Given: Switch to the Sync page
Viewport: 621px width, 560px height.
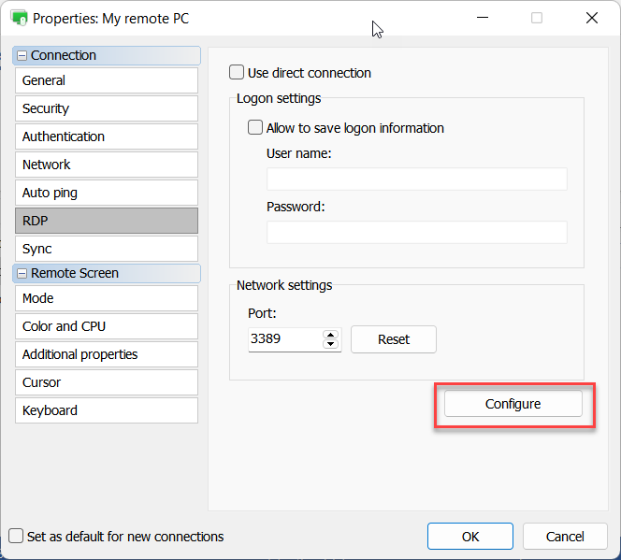Looking at the screenshot, I should pyautogui.click(x=106, y=249).
